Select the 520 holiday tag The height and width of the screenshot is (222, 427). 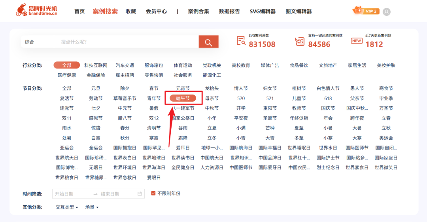point(241,98)
